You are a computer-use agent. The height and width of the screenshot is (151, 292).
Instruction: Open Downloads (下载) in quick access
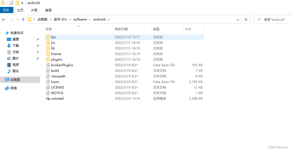[x=16, y=46]
